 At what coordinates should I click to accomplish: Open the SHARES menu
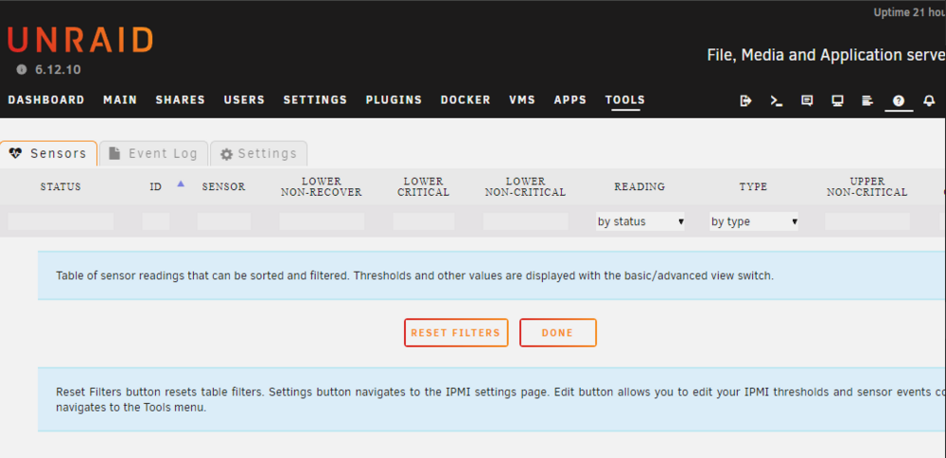tap(181, 100)
